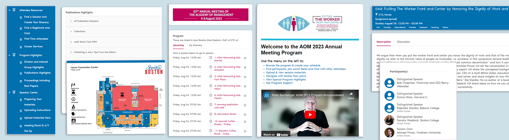The width and height of the screenshot is (509, 140).
Task: Click Michael Pirson profile photo
Action: [389, 133]
